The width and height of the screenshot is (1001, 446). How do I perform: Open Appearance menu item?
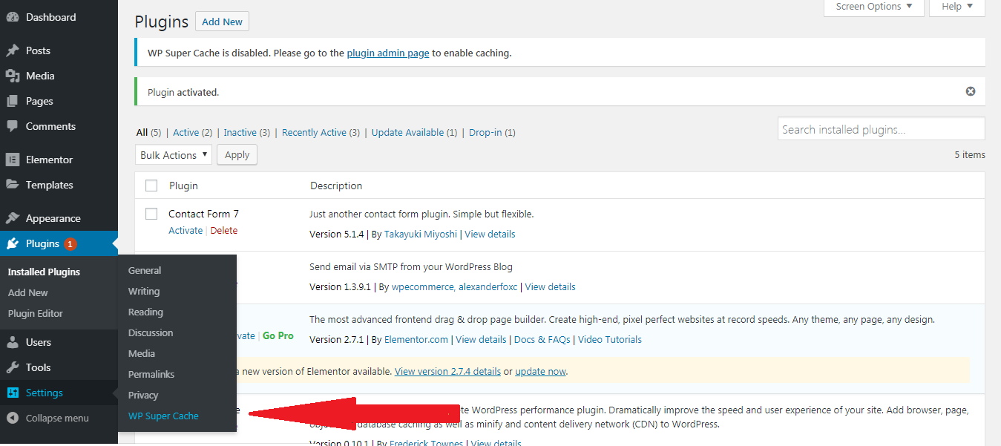click(x=53, y=218)
